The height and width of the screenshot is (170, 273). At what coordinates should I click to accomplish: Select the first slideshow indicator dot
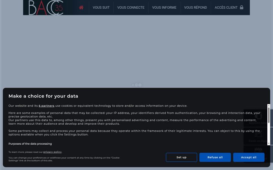[133, 85]
